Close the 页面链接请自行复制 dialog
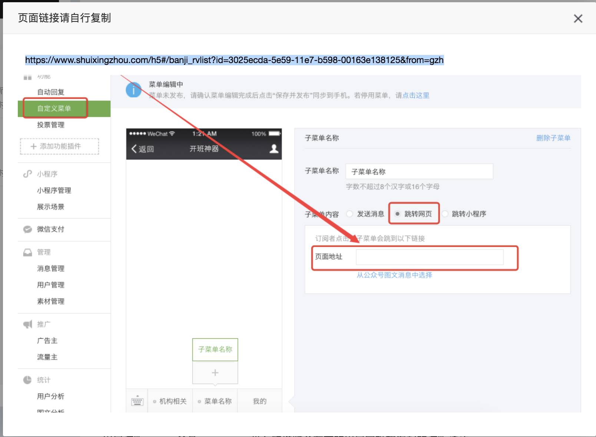Screen dimensions: 596x437 point(578,18)
